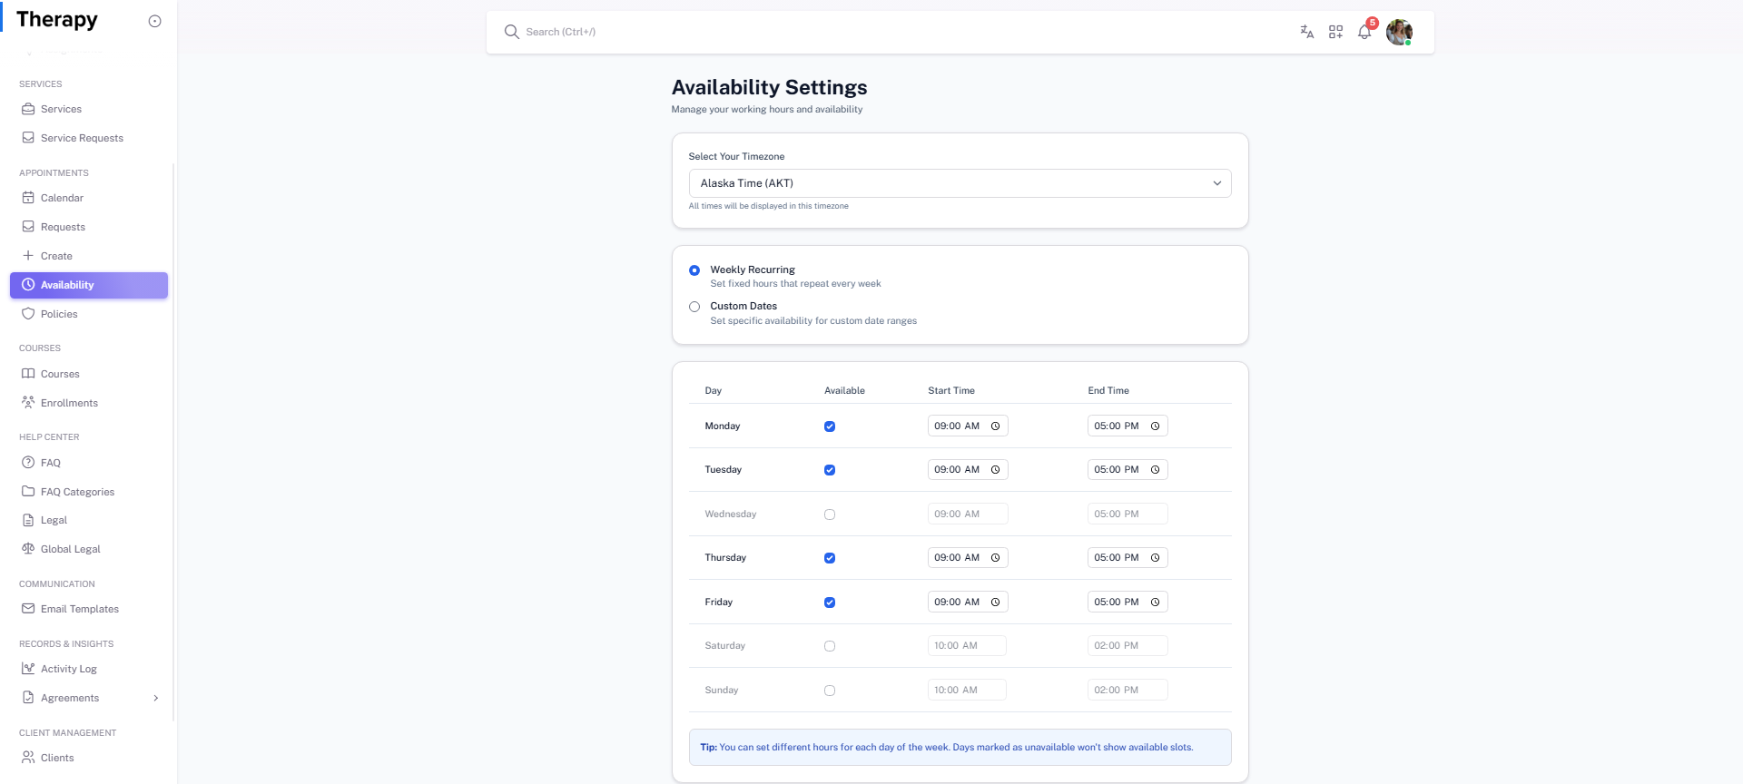Click the Services briefcase icon
This screenshot has height=784, width=1743.
pyautogui.click(x=28, y=109)
